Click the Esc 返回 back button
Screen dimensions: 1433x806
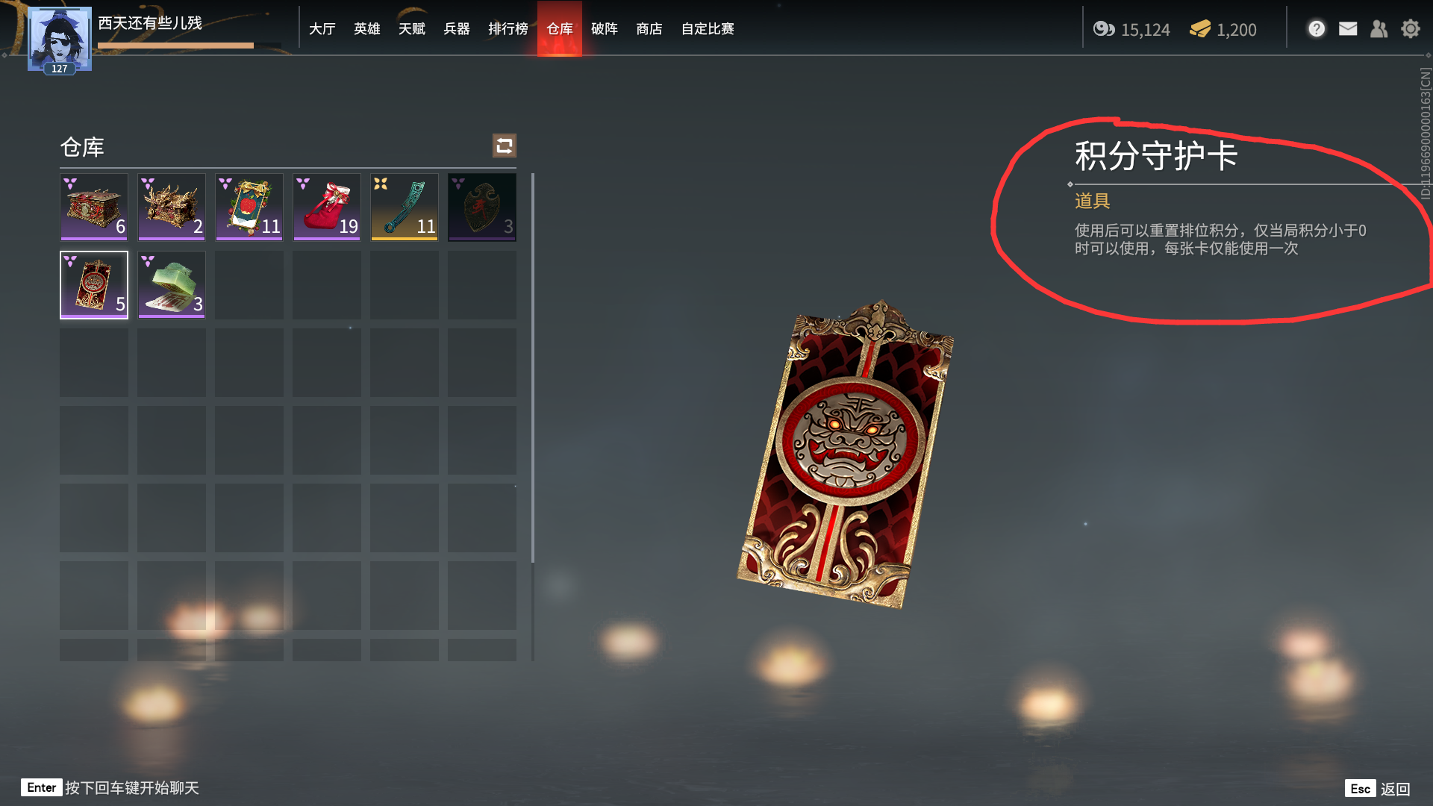click(1378, 788)
